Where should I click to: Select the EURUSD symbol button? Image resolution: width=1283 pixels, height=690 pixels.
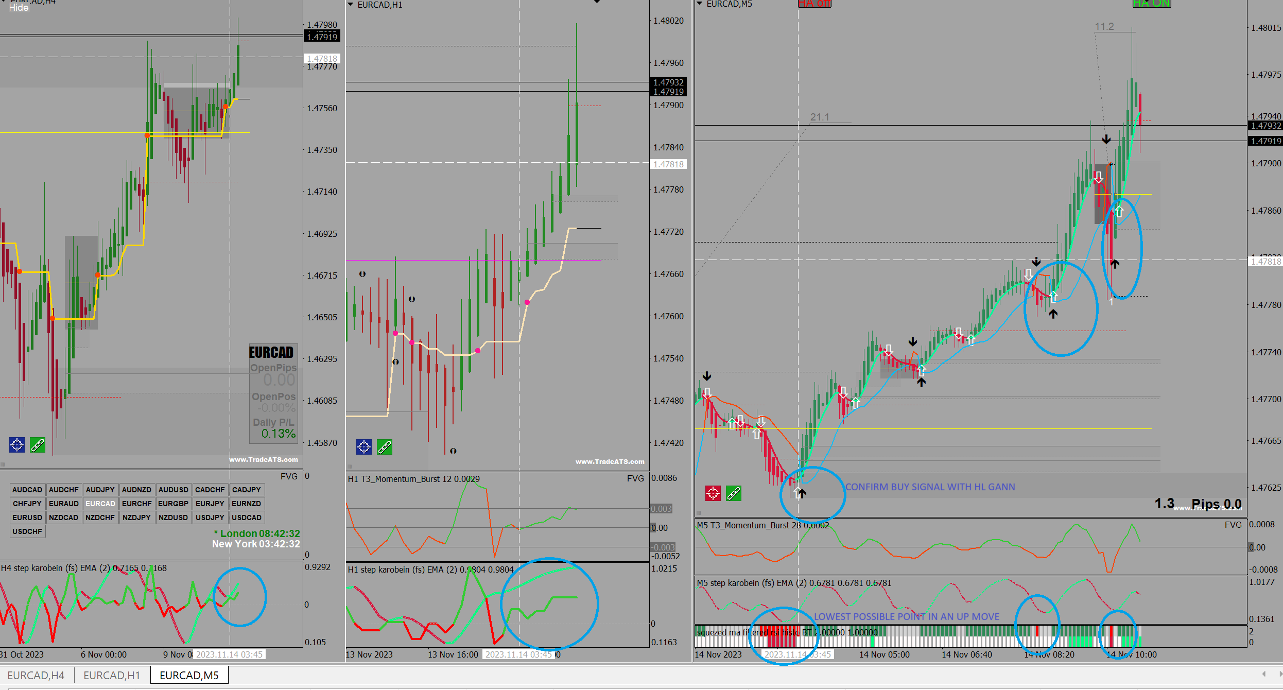click(27, 517)
